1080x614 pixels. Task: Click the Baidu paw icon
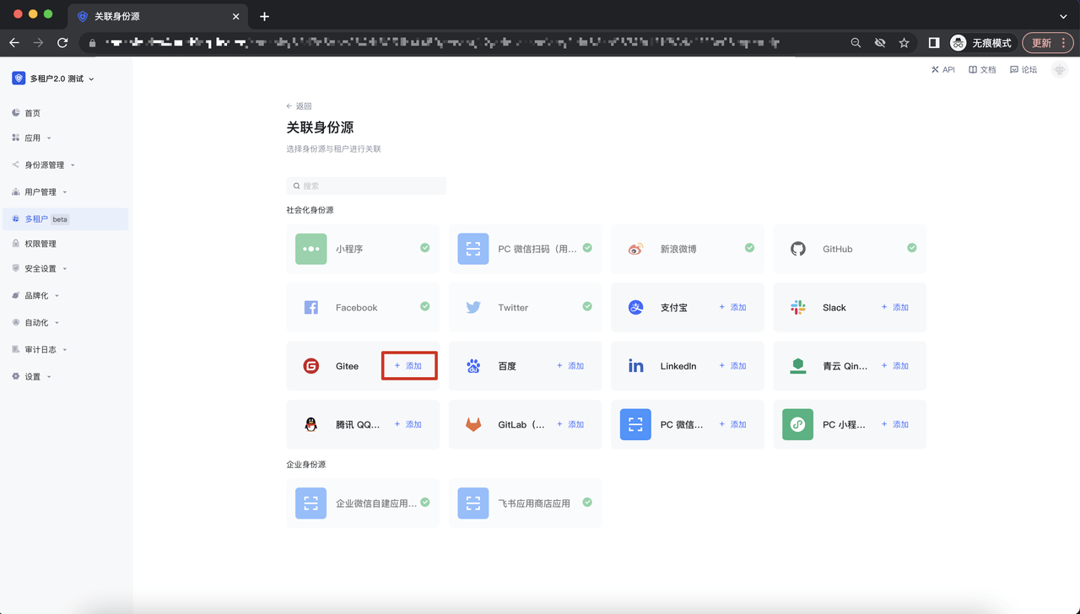pos(473,366)
